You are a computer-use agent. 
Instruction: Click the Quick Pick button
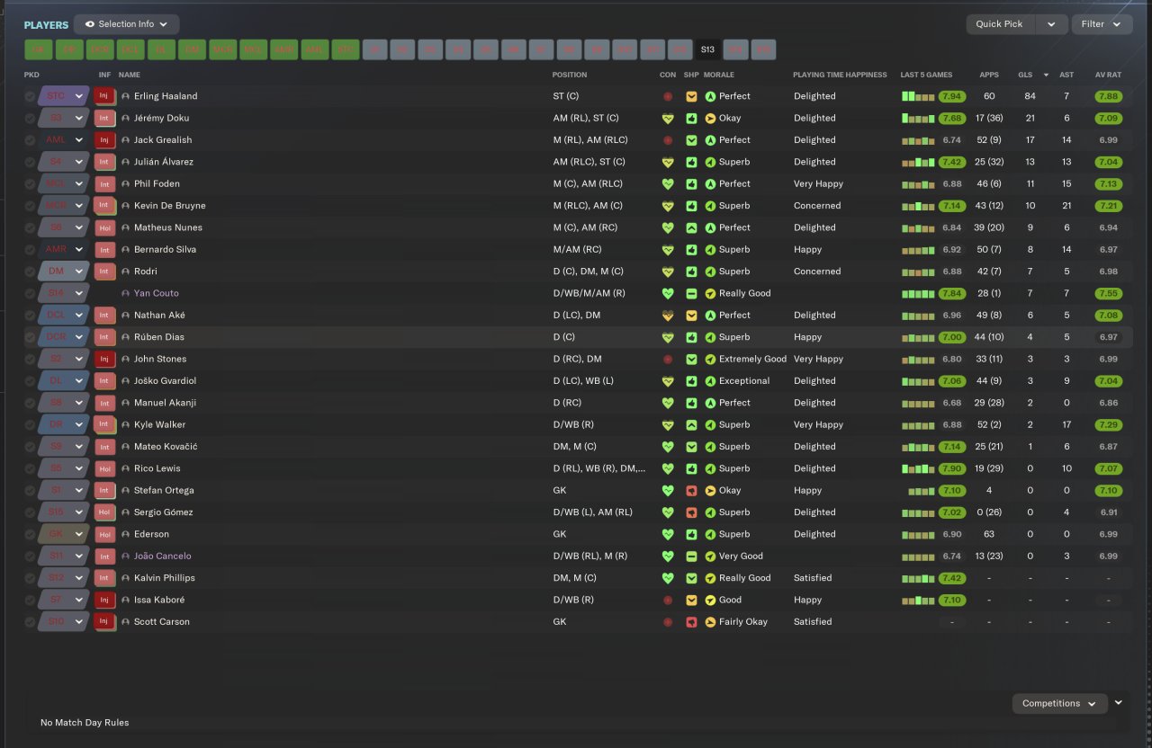pos(1000,24)
